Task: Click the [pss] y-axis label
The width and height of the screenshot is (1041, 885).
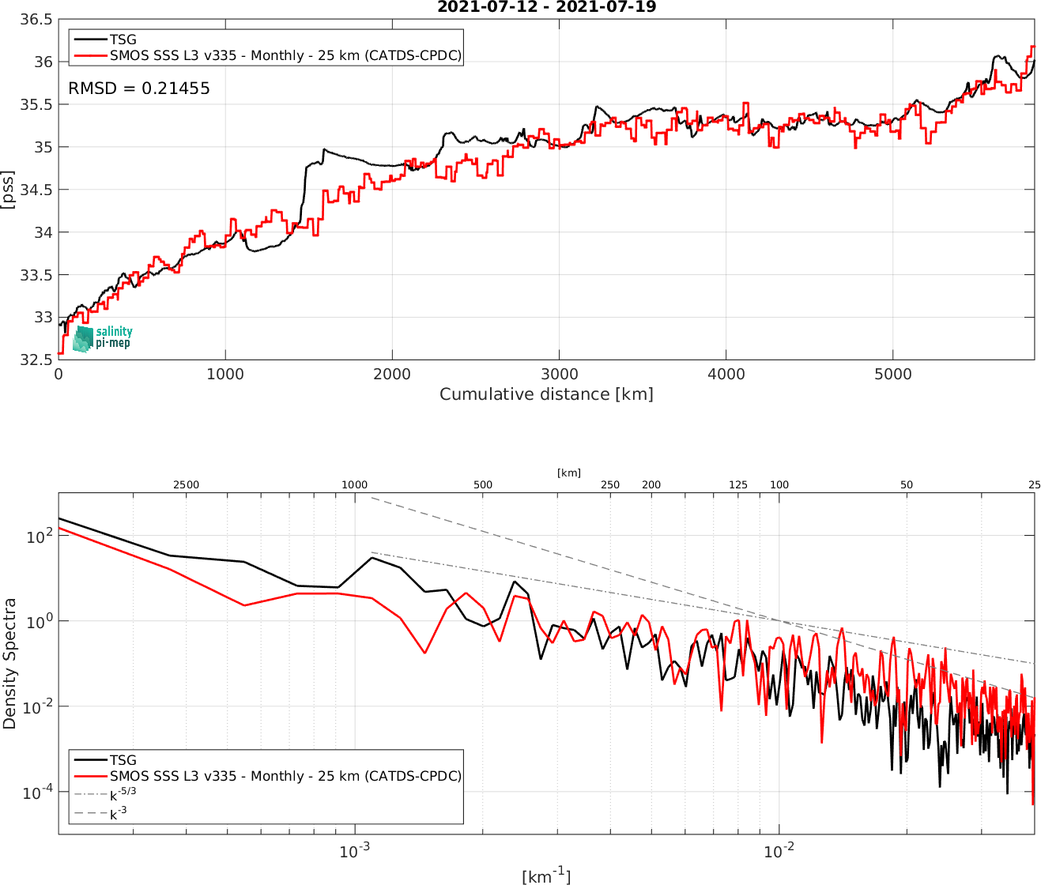Action: pos(8,190)
